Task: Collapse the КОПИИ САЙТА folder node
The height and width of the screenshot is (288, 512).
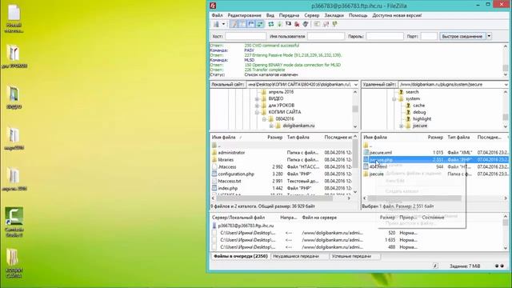Action: [258, 112]
